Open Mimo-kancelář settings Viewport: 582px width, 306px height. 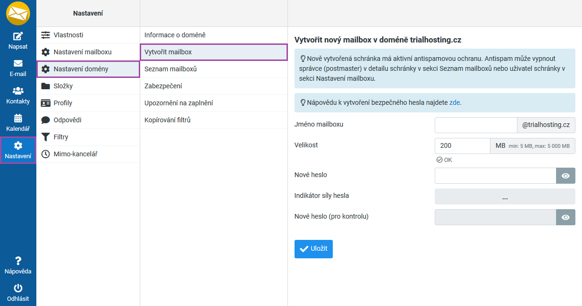76,154
